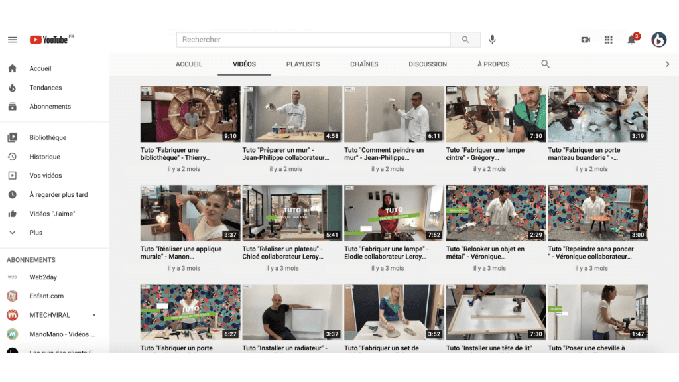Open the Web2day subscription
This screenshot has width=679, height=382.
43,277
